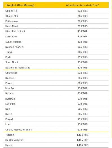Select the Khon Kaen destination
Screen dimensions: 112x148
pos(12,37)
